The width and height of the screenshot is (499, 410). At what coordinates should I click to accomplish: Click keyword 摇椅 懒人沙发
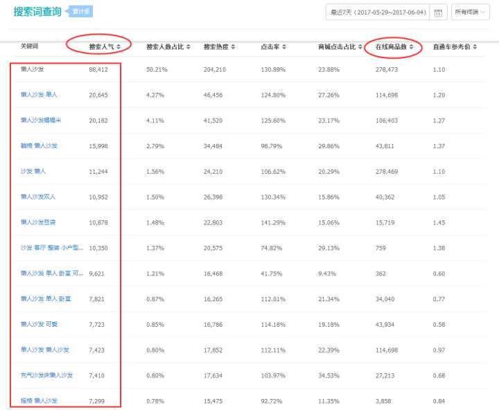click(x=39, y=401)
